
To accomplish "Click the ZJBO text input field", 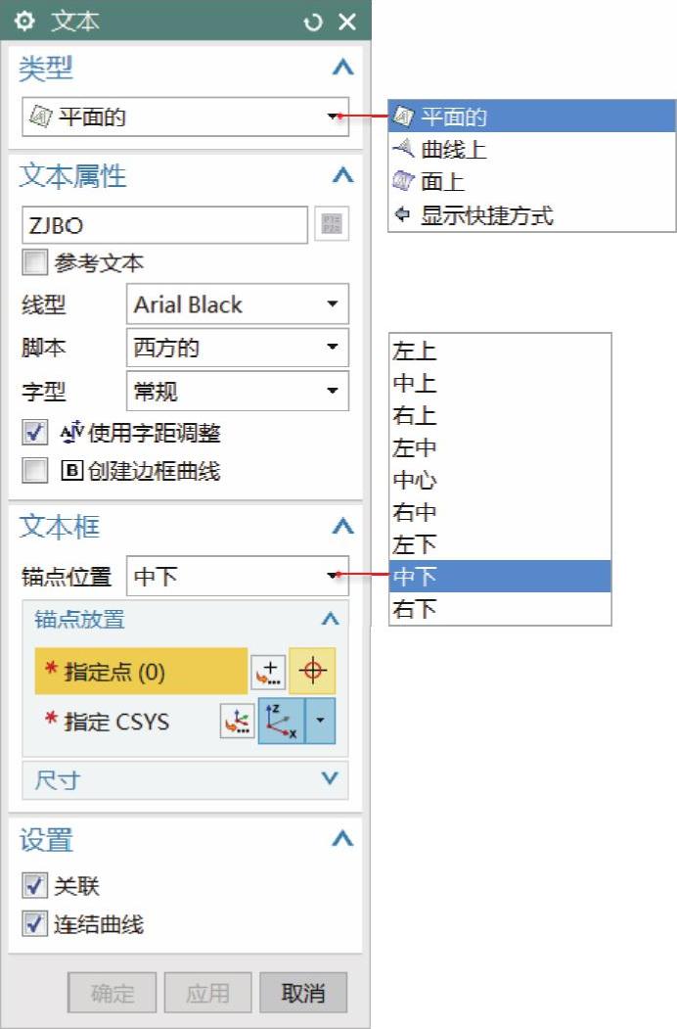I will point(164,225).
